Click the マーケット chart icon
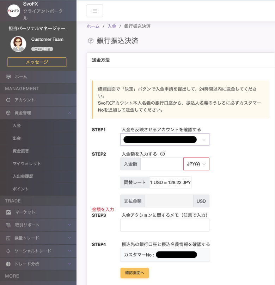275x285 pixels. click(x=8, y=212)
